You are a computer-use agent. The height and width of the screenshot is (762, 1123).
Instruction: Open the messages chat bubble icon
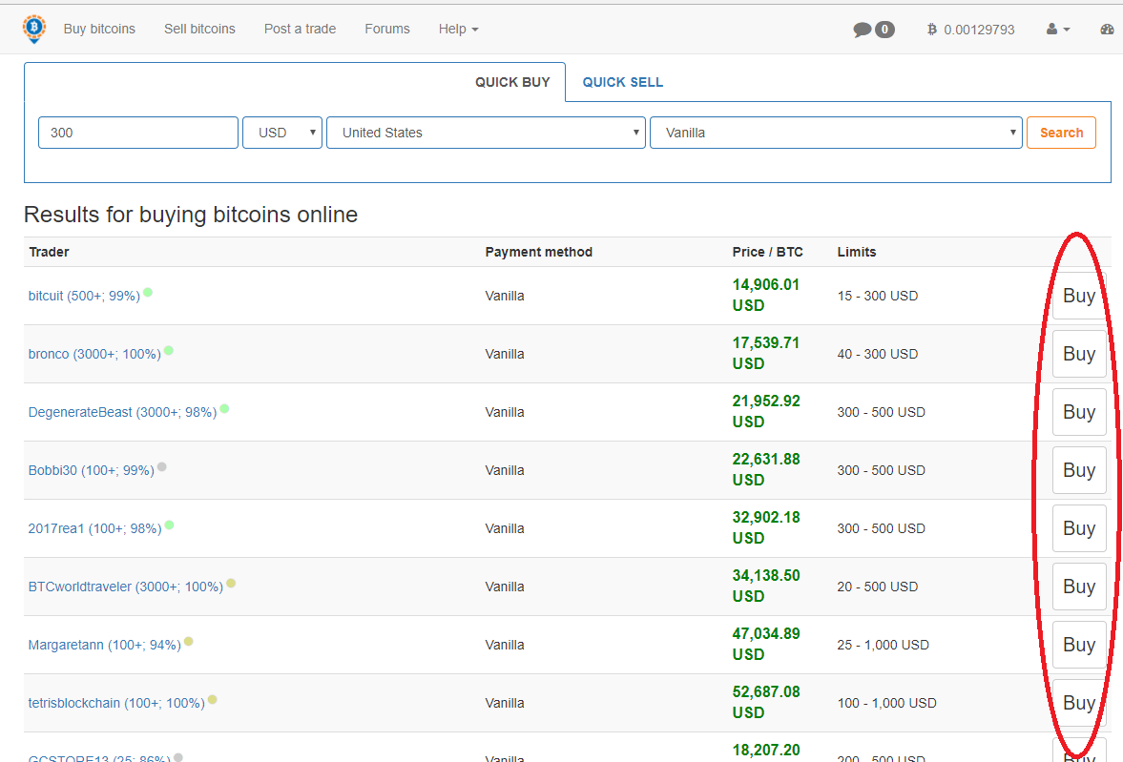coord(863,30)
